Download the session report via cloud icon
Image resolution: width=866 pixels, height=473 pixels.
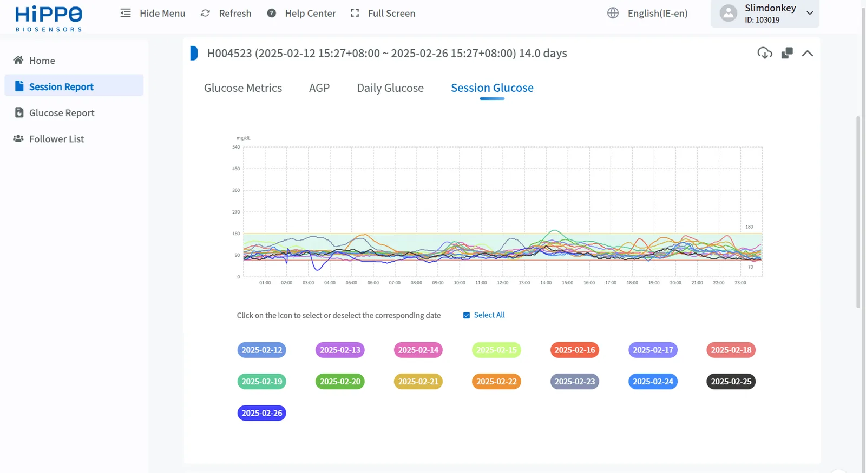point(765,53)
